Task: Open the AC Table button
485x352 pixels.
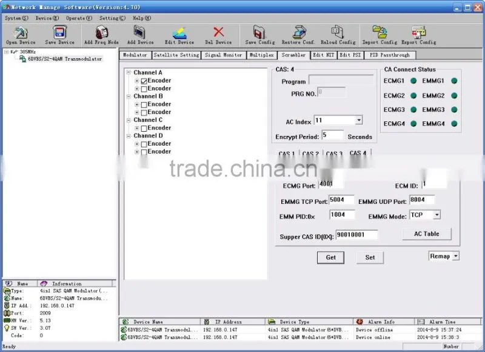Action: point(427,234)
